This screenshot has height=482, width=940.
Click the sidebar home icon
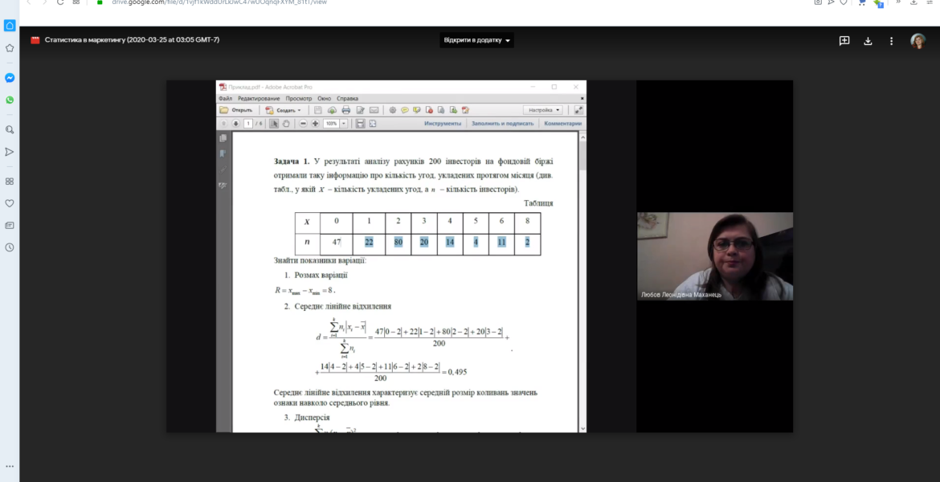pos(10,26)
